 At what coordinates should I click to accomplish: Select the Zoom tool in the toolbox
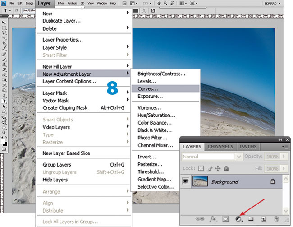(4, 133)
